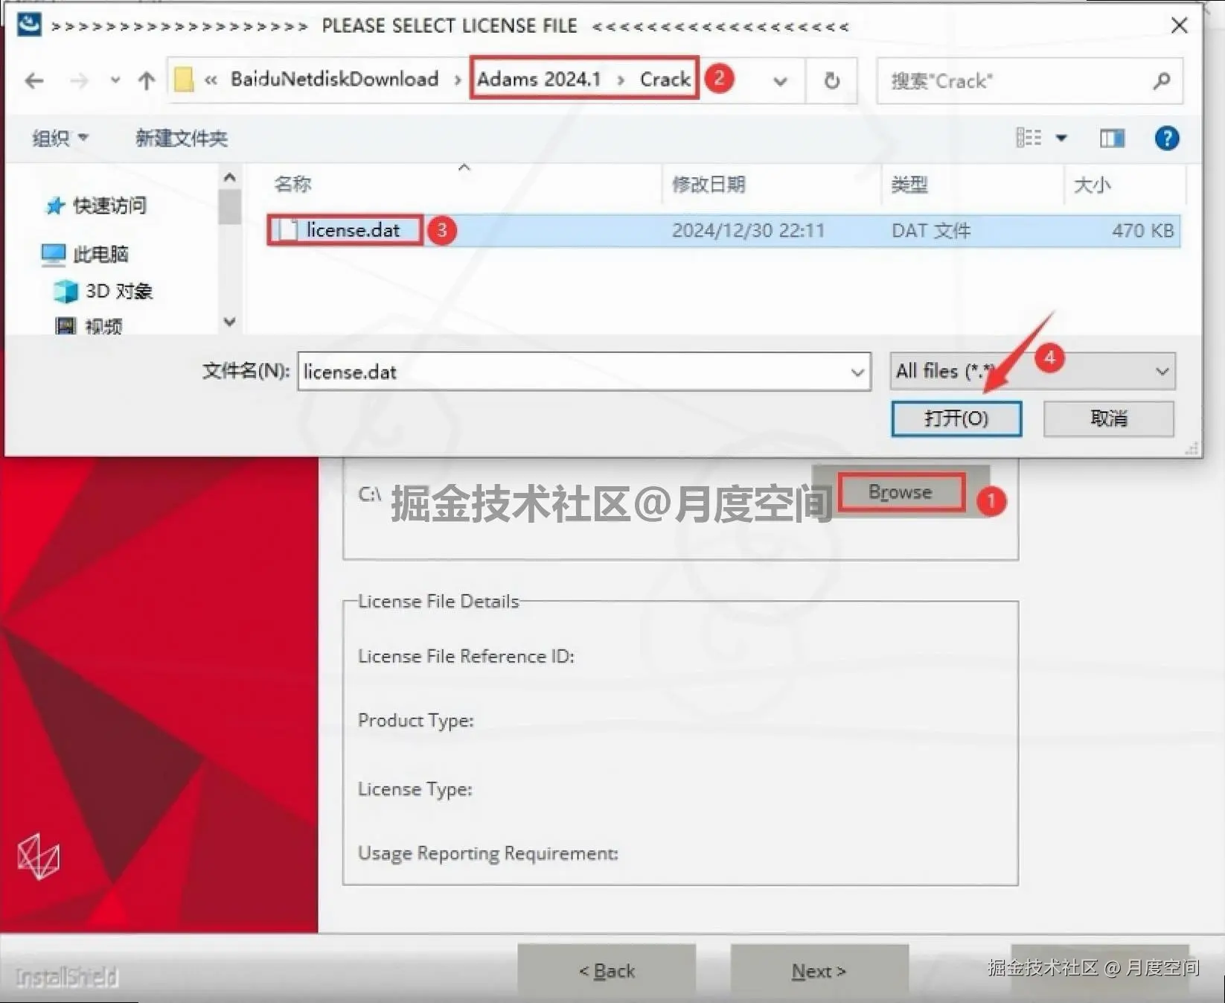Screen dimensions: 1225x1003
Task: Toggle the details view layout icon
Action: [x=1029, y=138]
